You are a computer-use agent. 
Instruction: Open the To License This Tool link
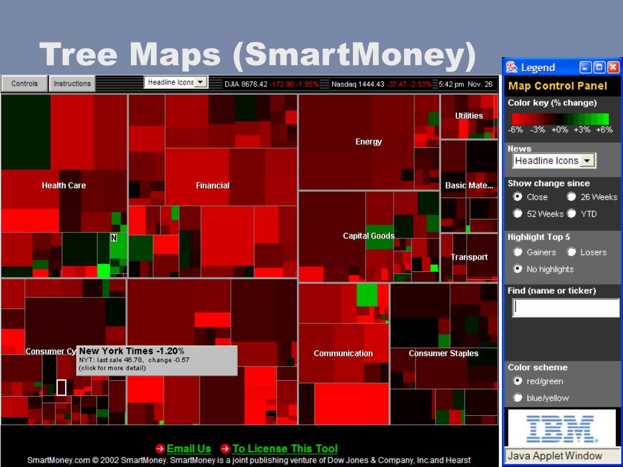coord(285,449)
